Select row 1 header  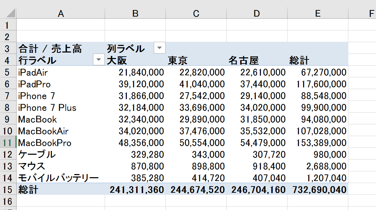pyautogui.click(x=8, y=25)
